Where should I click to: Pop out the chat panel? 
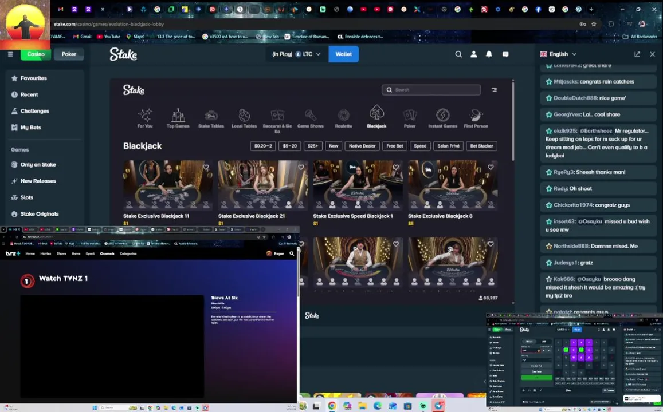[x=637, y=54]
